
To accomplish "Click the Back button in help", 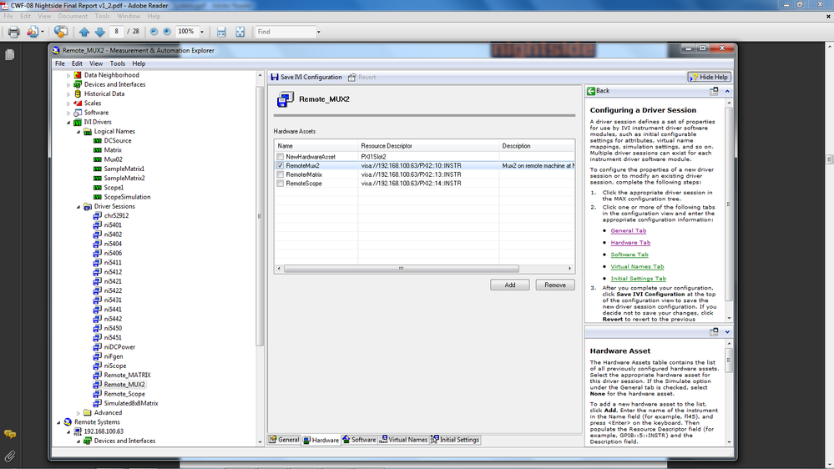I will [x=599, y=91].
